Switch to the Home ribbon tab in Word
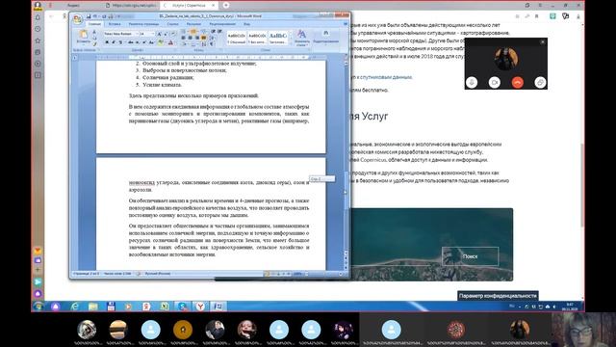 coord(94,24)
